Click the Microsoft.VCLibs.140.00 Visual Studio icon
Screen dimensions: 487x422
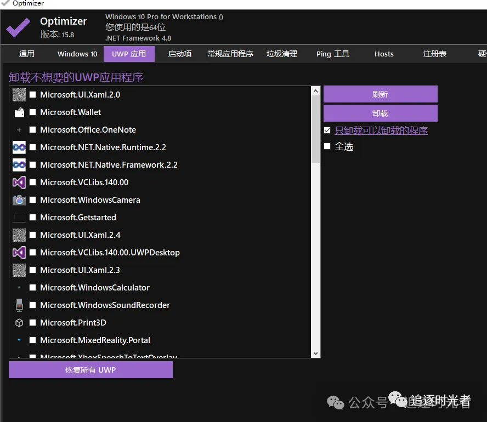(19, 183)
